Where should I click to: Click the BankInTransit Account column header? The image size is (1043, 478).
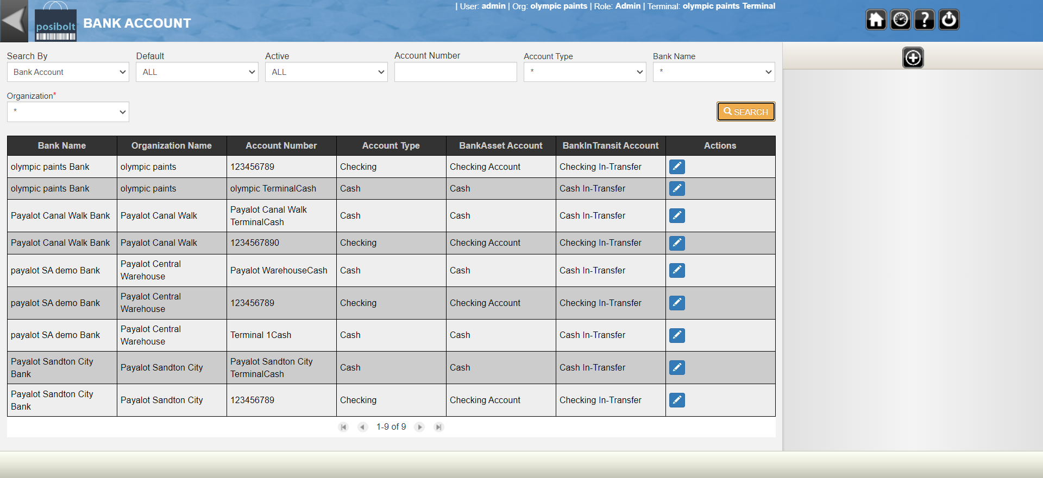point(611,145)
